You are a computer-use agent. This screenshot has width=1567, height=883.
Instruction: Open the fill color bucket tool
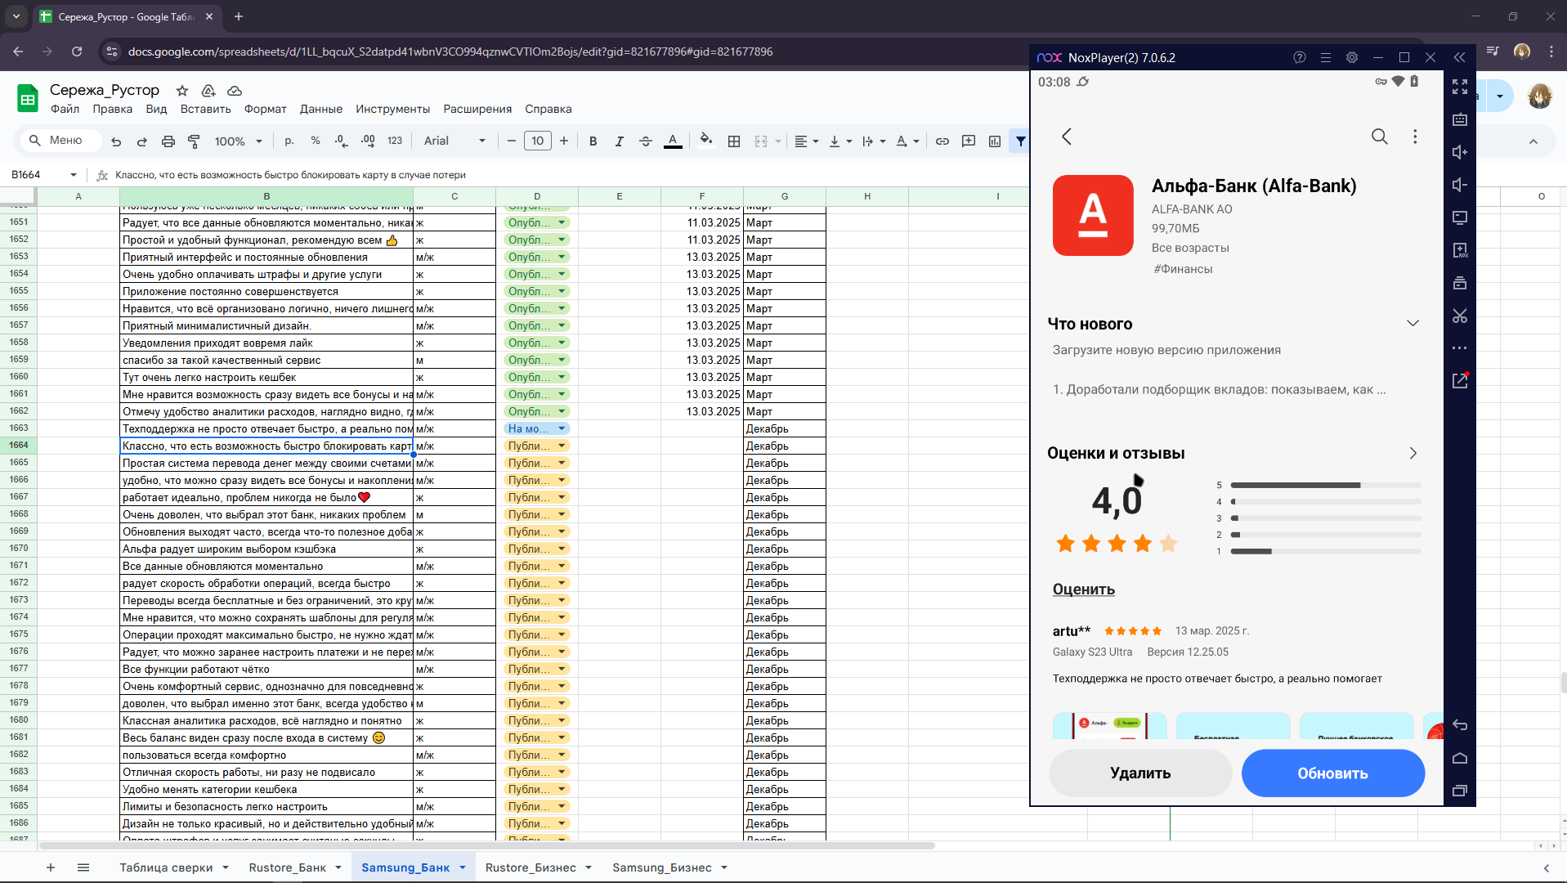pos(706,141)
